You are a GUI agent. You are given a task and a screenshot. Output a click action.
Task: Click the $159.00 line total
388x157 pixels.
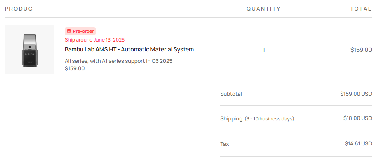coord(361,50)
